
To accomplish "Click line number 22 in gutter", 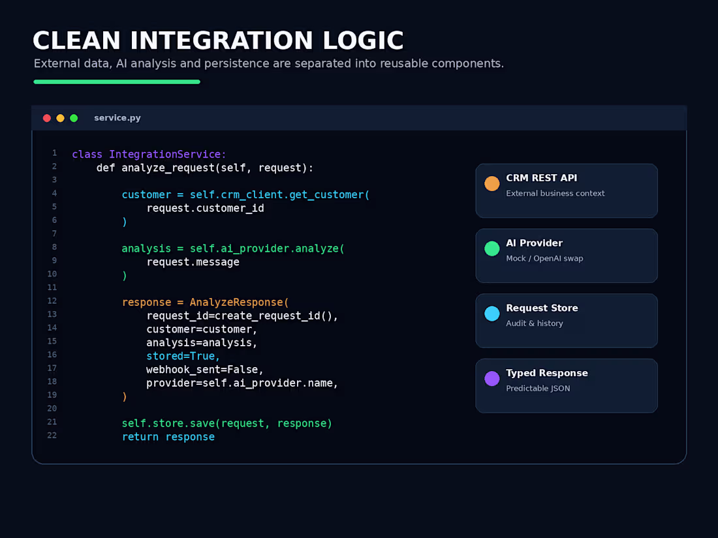I will [52, 435].
